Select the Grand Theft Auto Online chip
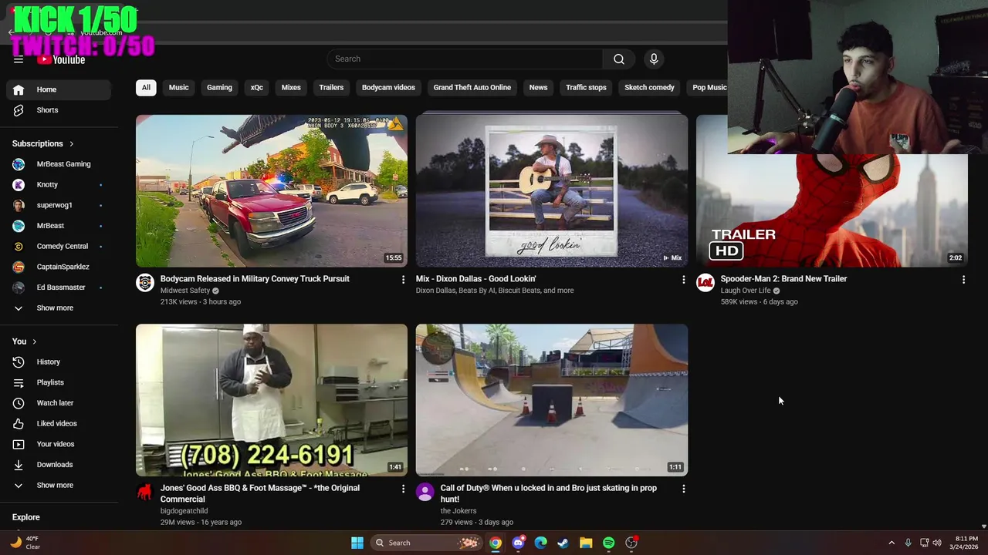 (472, 88)
